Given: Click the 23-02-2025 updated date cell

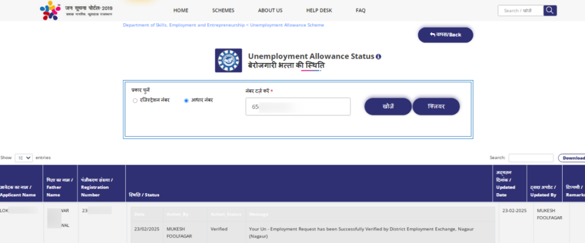Looking at the screenshot, I should coord(514,210).
